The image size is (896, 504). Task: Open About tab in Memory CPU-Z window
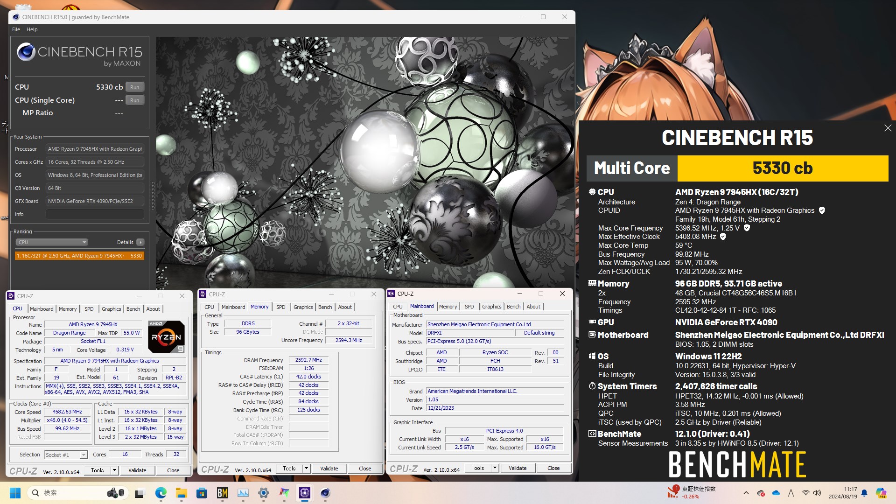pyautogui.click(x=345, y=307)
